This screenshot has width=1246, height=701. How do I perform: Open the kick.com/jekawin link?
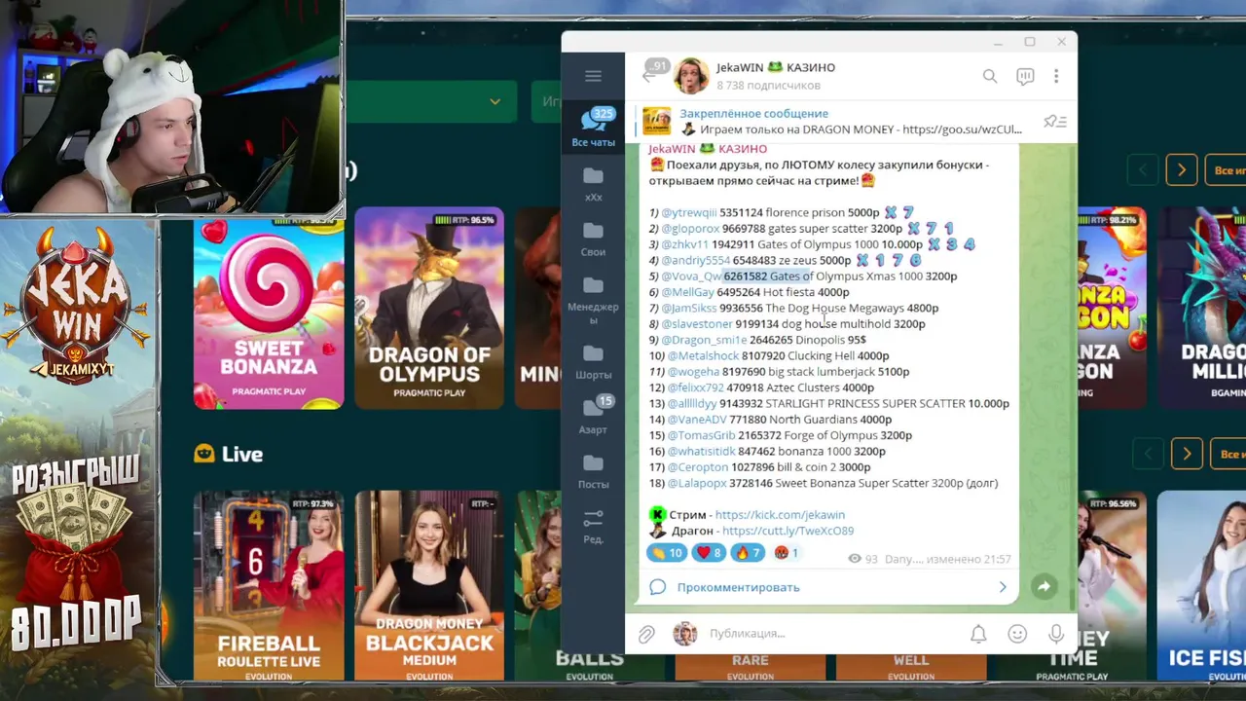pos(780,515)
